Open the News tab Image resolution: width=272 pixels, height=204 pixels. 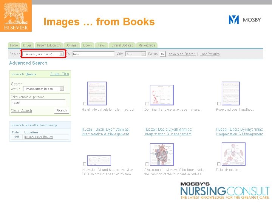click(102, 45)
